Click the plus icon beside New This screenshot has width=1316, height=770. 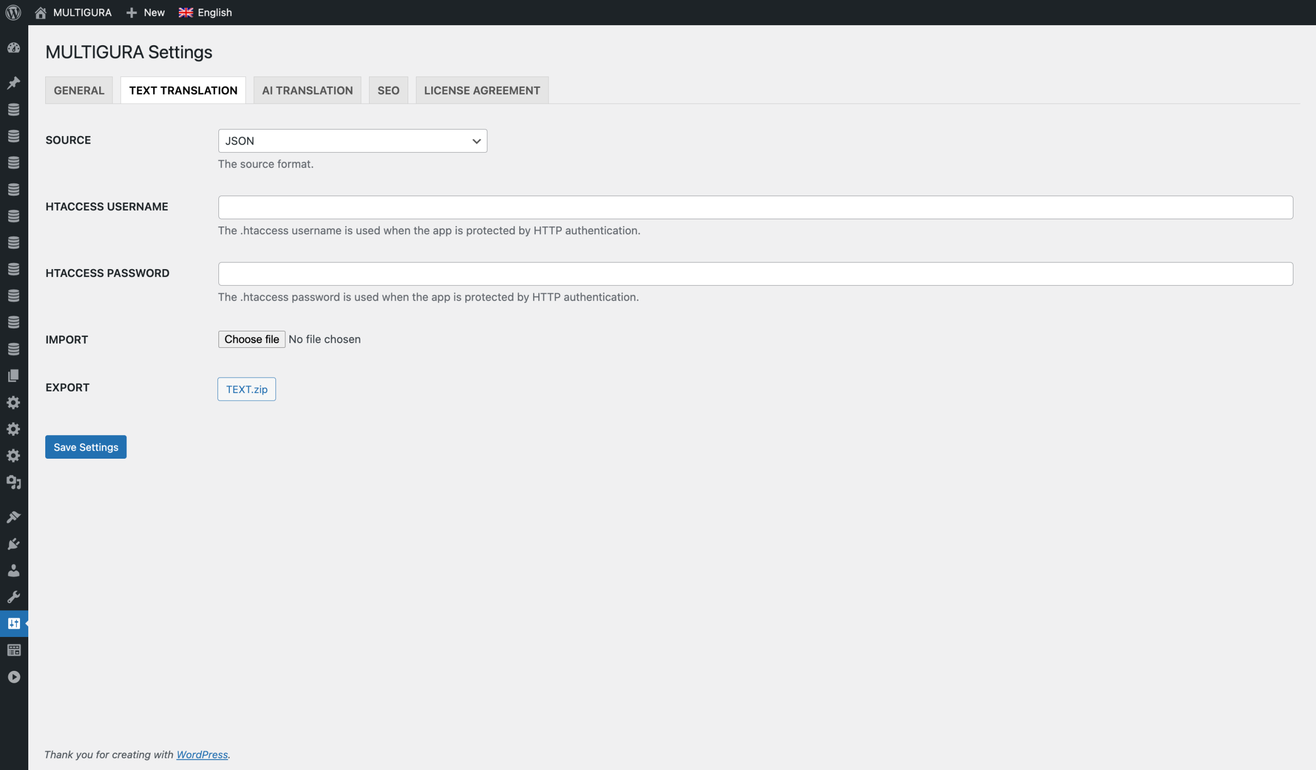(x=132, y=12)
